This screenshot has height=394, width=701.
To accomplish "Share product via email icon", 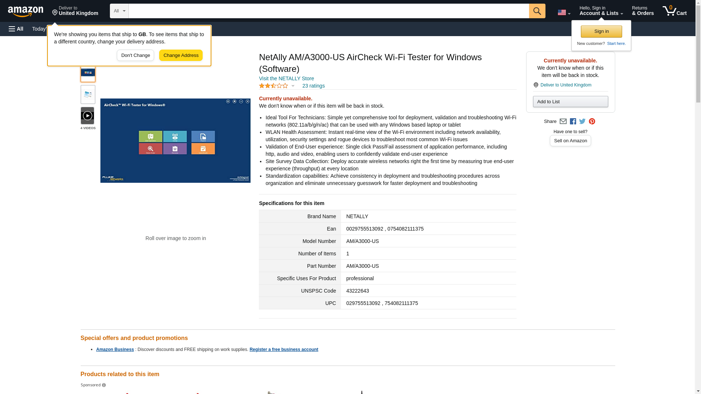I will pyautogui.click(x=563, y=121).
